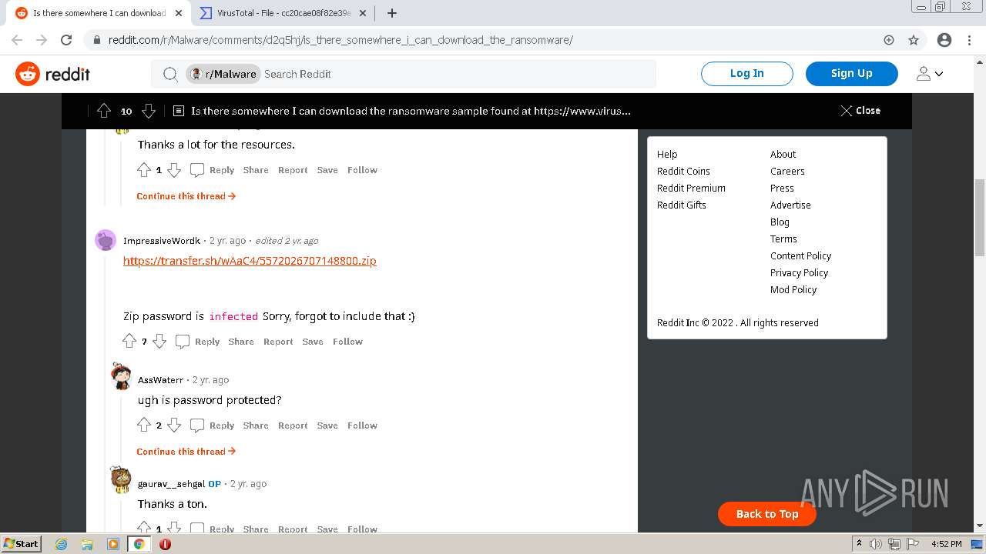986x554 pixels.
Task: Click the taskbar clock showing 4:52 PM
Action: [946, 544]
